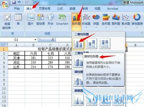Select cell containing 七月

point(50,54)
